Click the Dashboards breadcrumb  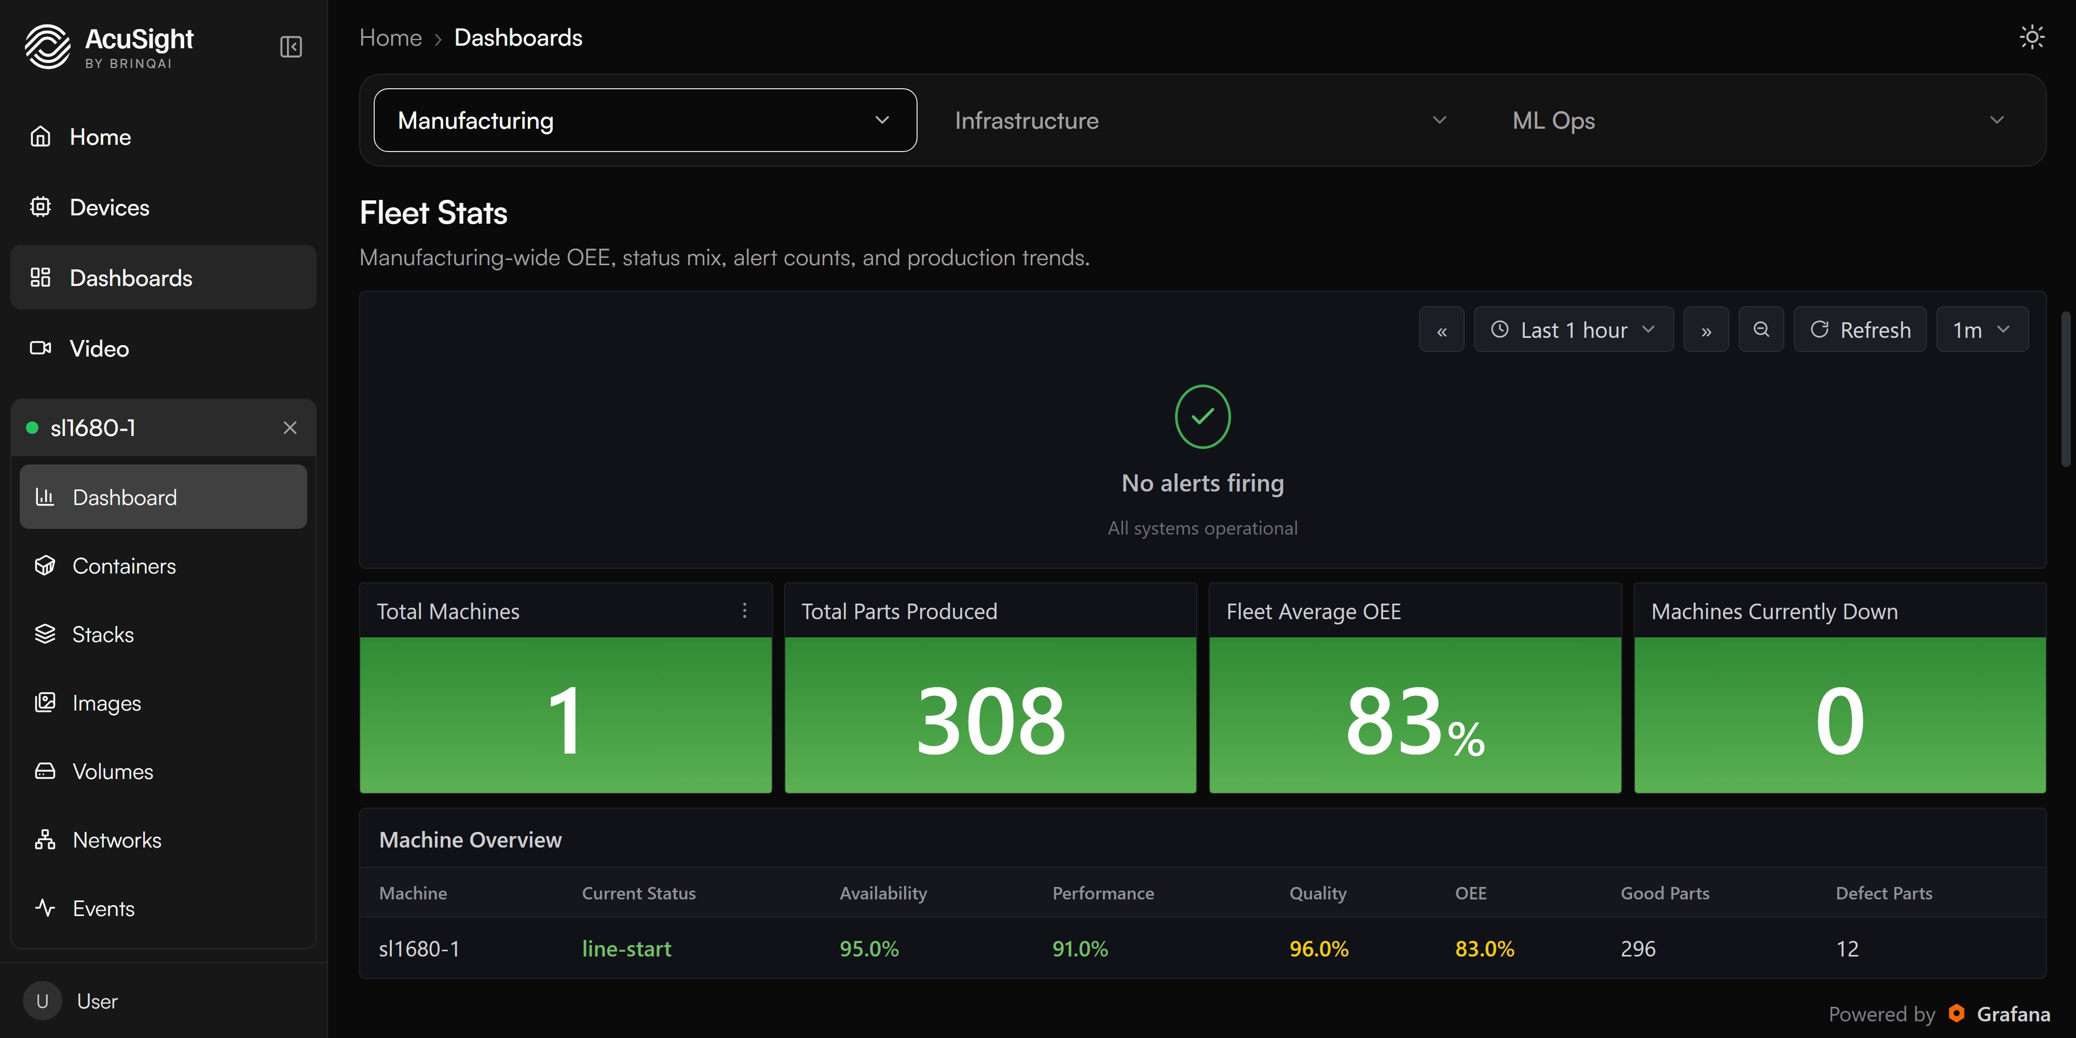click(x=518, y=38)
